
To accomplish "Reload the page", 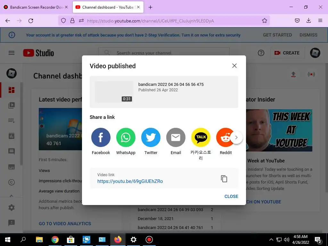I will pyautogui.click(x=31, y=20).
